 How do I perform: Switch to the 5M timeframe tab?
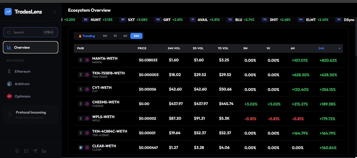point(105,36)
